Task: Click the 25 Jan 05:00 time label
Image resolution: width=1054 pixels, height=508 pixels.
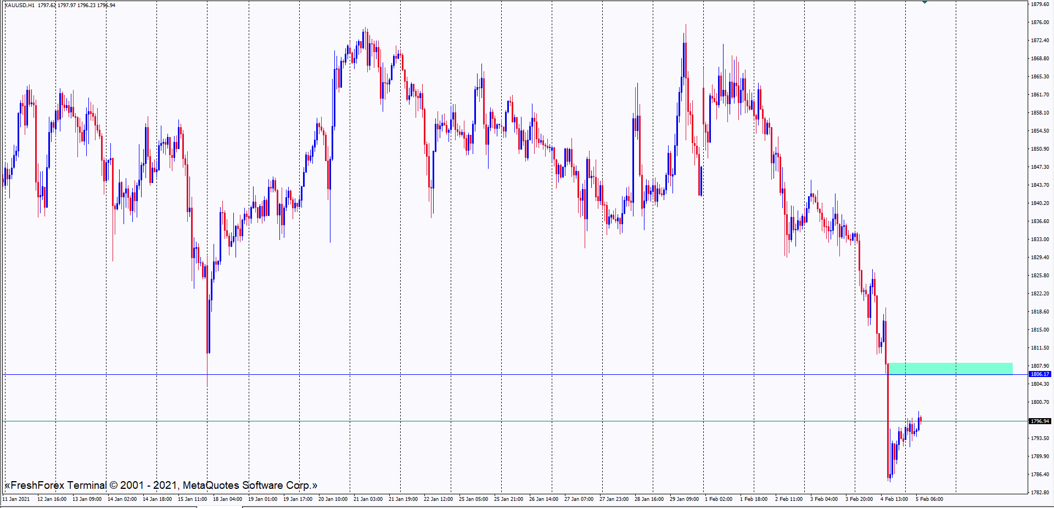Action: (x=473, y=499)
